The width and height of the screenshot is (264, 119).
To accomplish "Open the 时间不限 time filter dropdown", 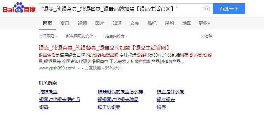I will pyautogui.click(x=48, y=36).
